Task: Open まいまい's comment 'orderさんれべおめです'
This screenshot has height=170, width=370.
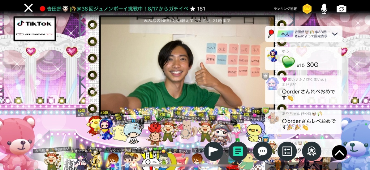Action: (309, 95)
